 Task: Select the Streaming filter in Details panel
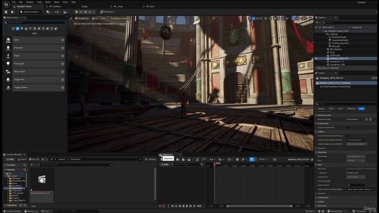tap(351, 109)
